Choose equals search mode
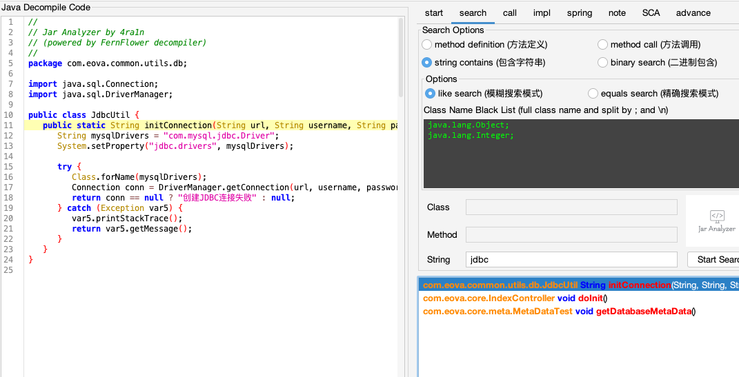 click(593, 94)
